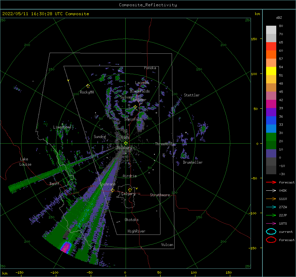Pick the dark grey -30 to -10 dBZ swatch
This screenshot has width=296, height=277.
271,170
